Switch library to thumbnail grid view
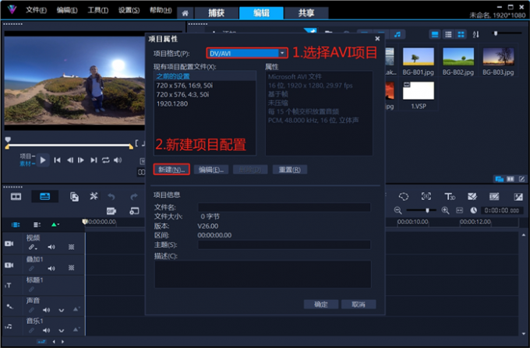Viewport: 530px width, 348px height. pyautogui.click(x=461, y=34)
